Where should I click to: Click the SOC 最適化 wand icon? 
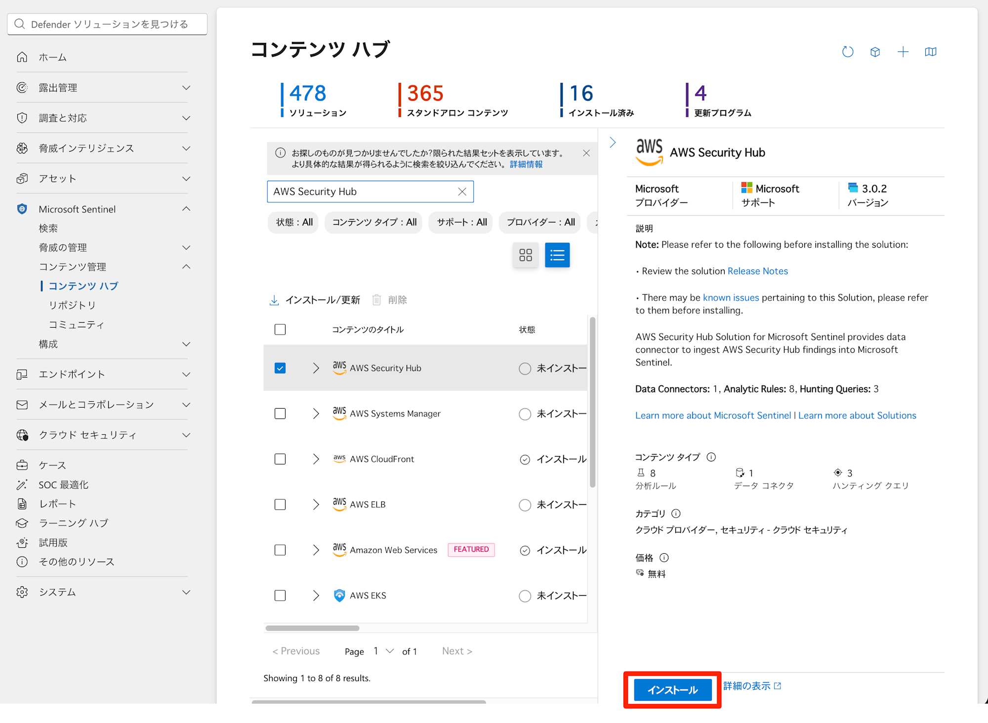22,485
